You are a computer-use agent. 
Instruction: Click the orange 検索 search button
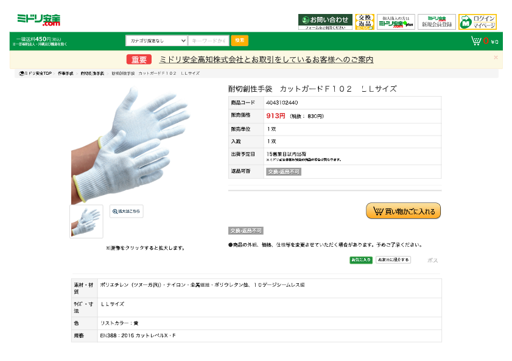[x=240, y=41]
